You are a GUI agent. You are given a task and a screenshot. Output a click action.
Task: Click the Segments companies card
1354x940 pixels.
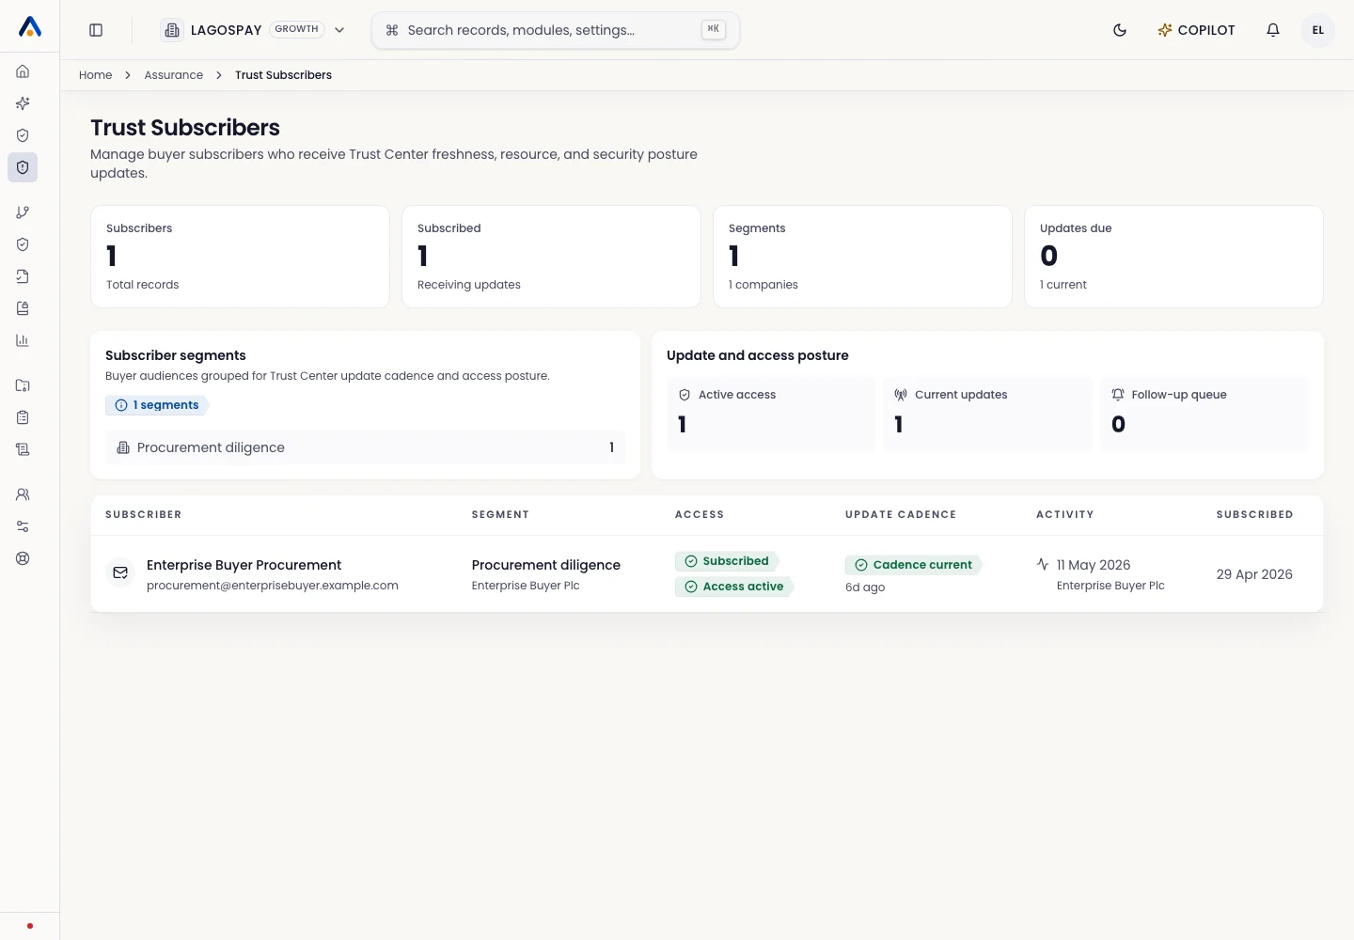pos(862,257)
